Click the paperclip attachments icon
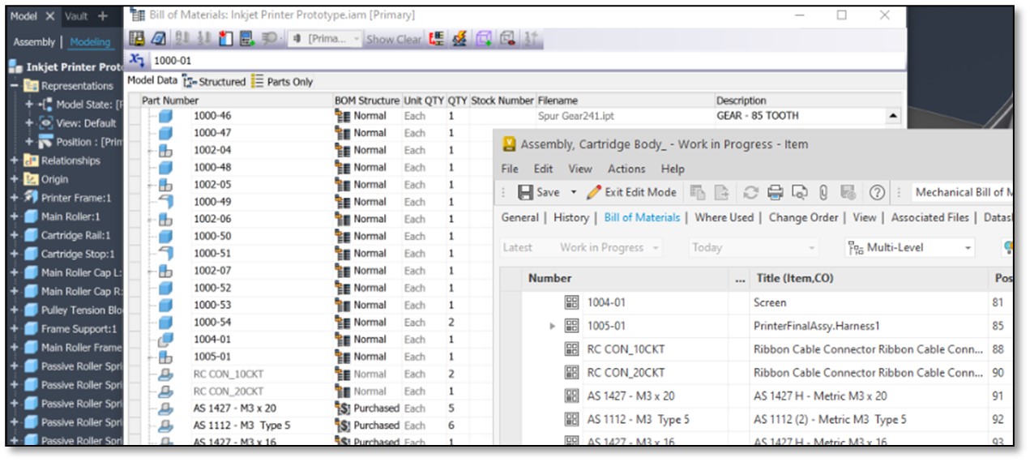 coord(823,192)
